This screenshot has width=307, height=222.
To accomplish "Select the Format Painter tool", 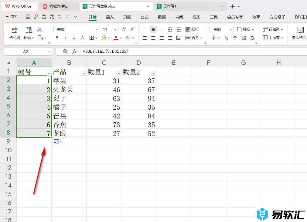I will (x=14, y=33).
